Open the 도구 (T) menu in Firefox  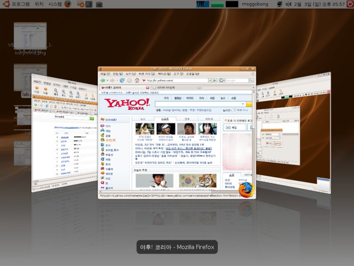[x=178, y=74]
